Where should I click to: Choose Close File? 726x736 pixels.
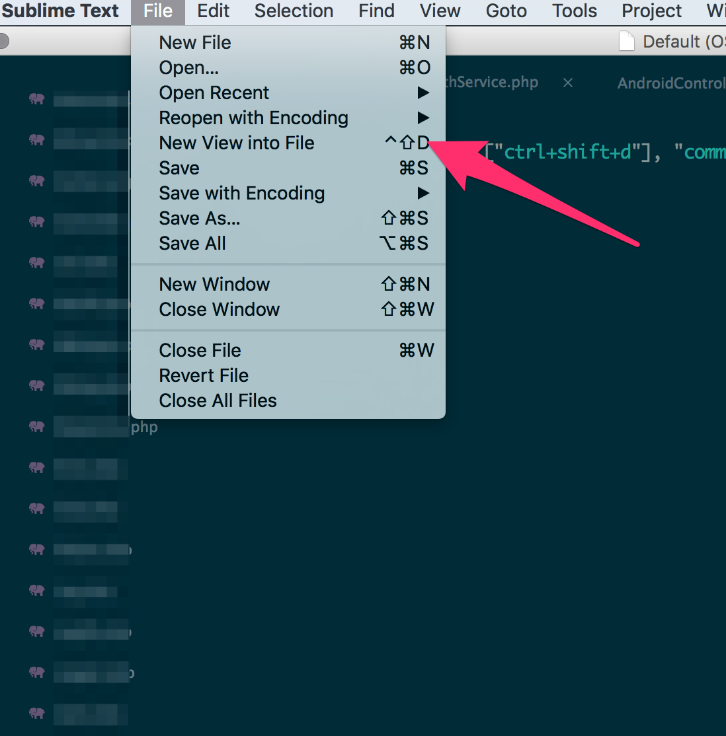point(288,351)
